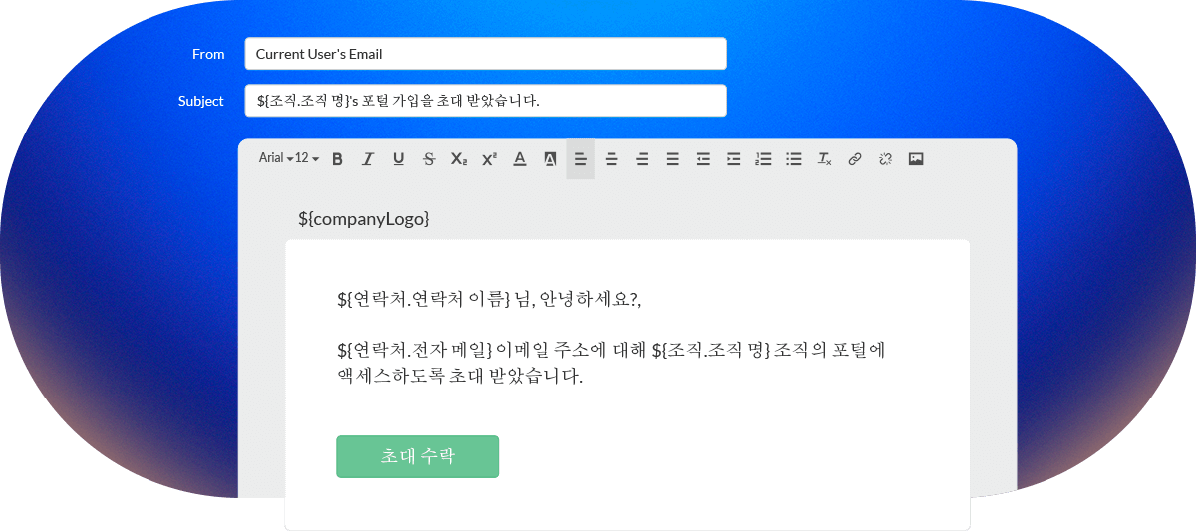Toggle bold formatting

(337, 159)
